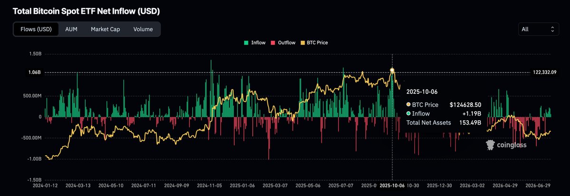Click the 2025-12-30 date label
Viewport: 570px width, 196px height.
(440, 186)
